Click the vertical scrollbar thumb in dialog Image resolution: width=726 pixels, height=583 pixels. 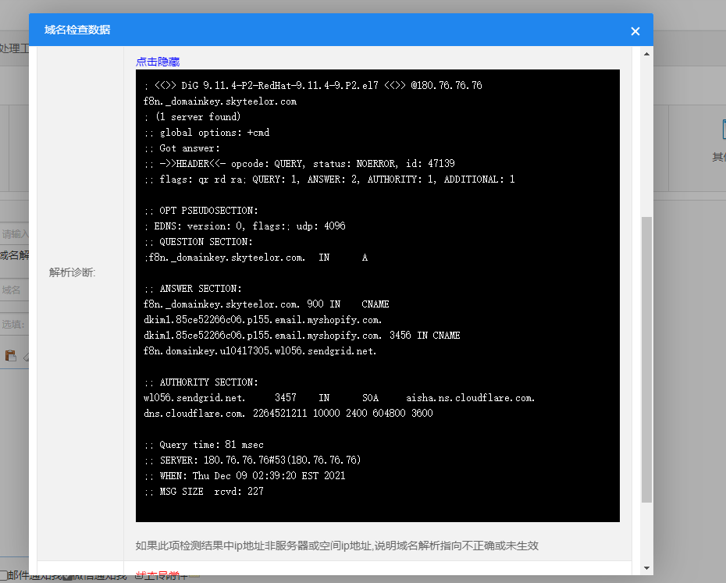646,359
